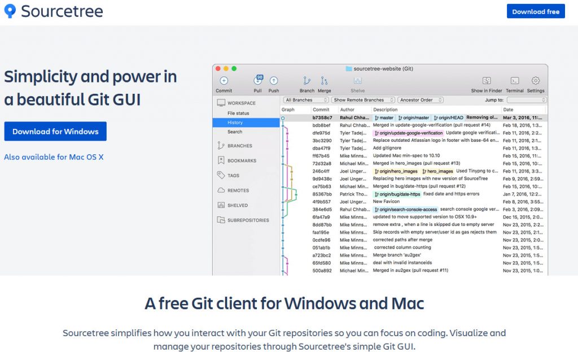Click the yellow minimize window button

[226, 68]
